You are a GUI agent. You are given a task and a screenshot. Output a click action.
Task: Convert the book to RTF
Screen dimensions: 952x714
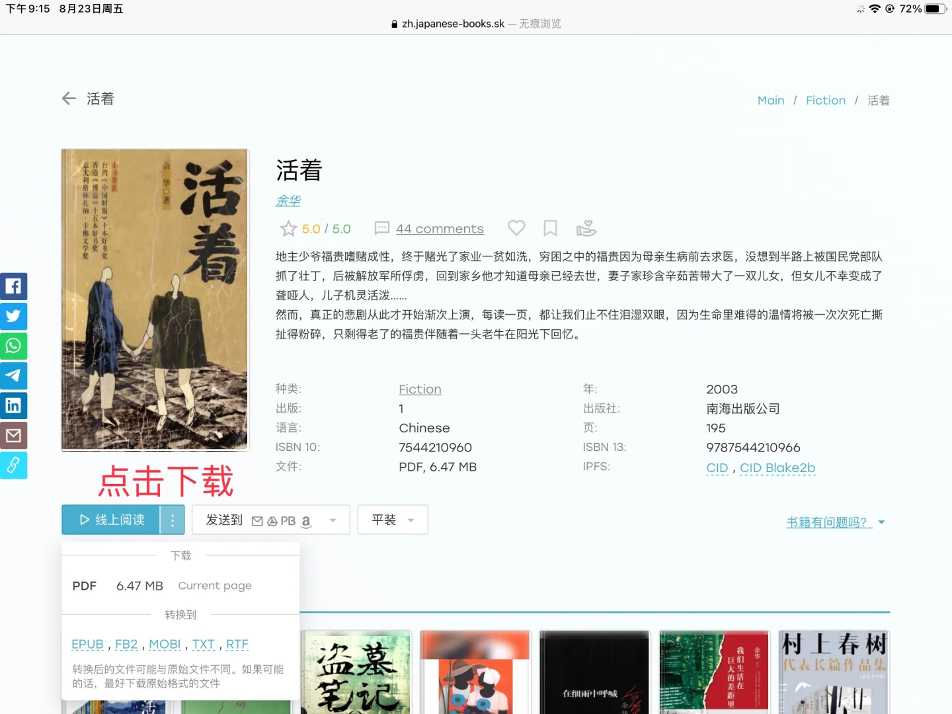click(237, 644)
